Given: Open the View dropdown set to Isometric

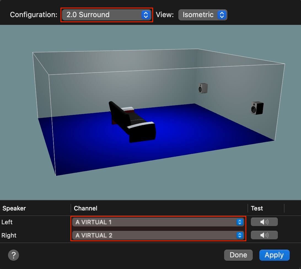Looking at the screenshot, I should coord(203,15).
